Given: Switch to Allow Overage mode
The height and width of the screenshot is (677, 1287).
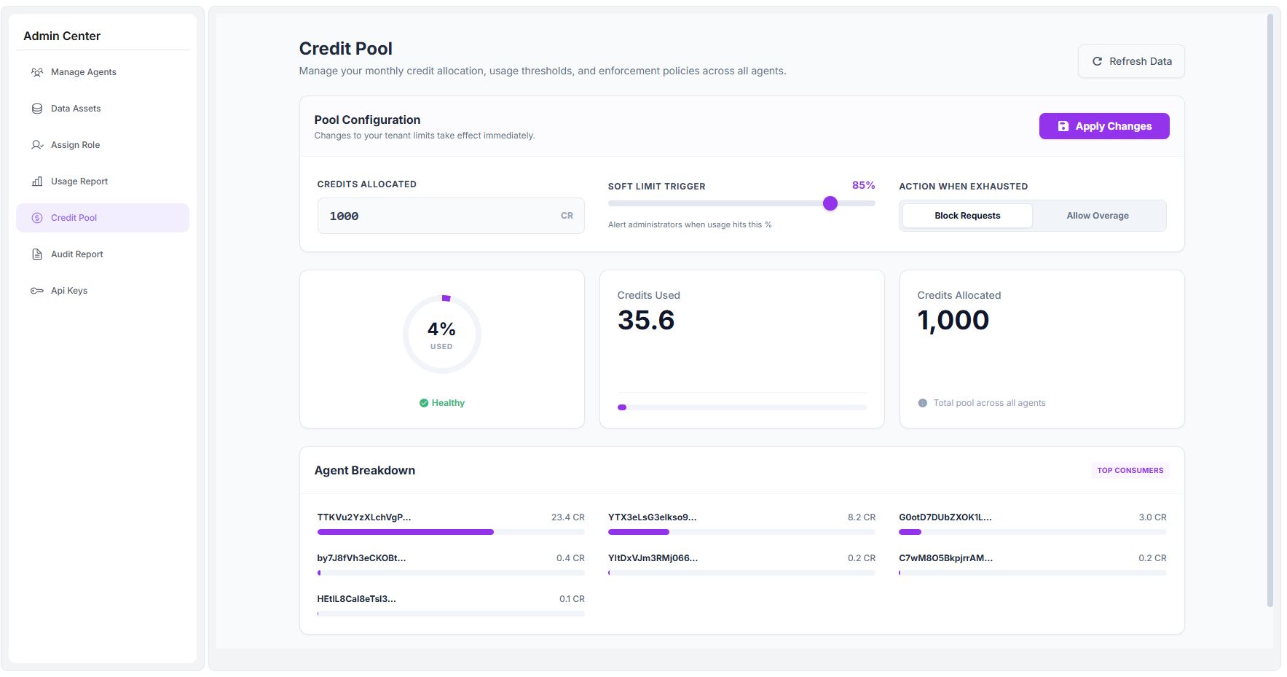Looking at the screenshot, I should point(1097,215).
